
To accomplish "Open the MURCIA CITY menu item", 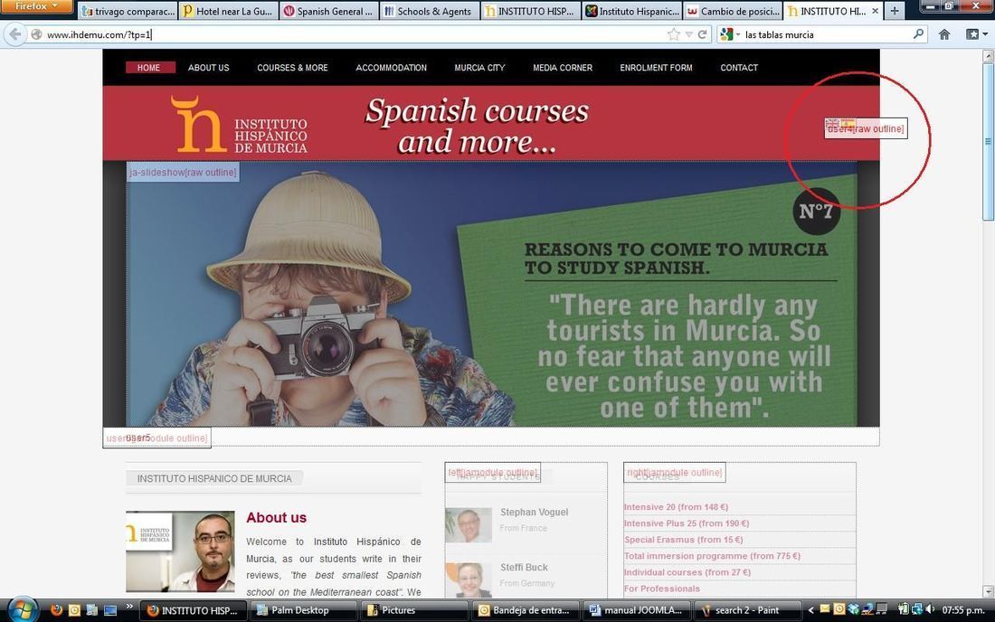I will coord(479,68).
